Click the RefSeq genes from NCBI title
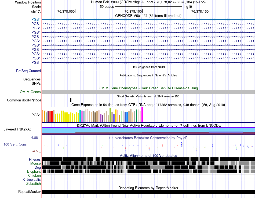 coord(148,67)
